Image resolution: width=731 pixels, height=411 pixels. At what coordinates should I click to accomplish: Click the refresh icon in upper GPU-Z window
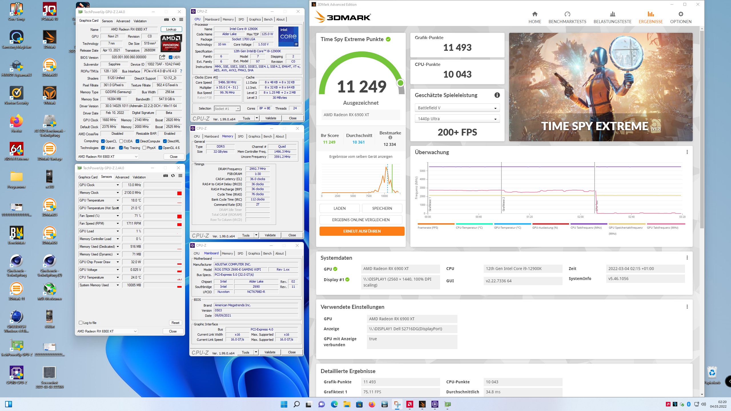174,19
